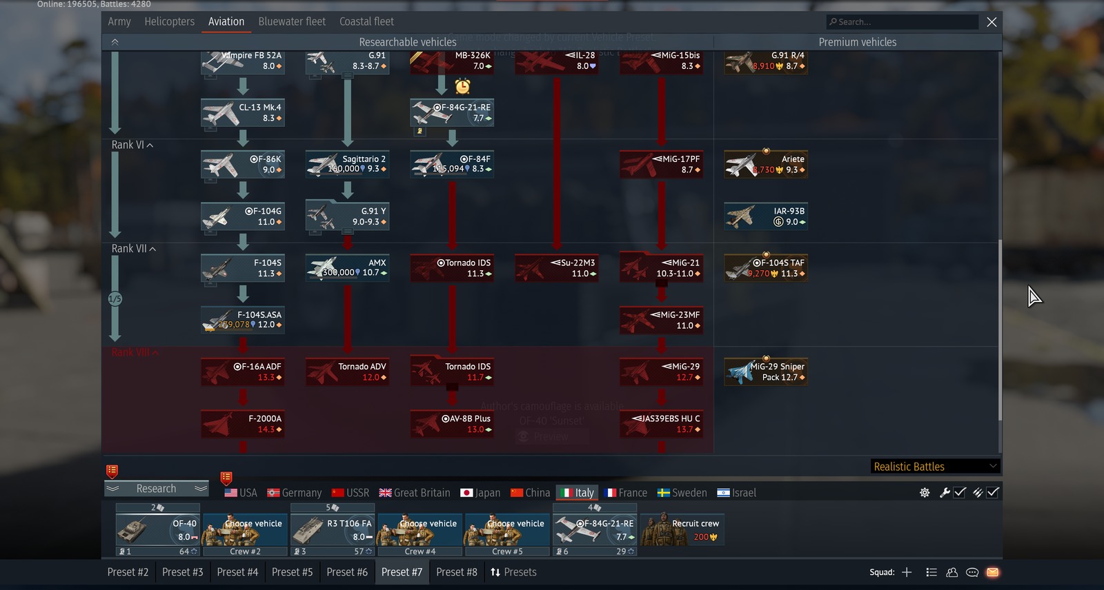Choose a vehicle for Crew #5

coord(507,530)
